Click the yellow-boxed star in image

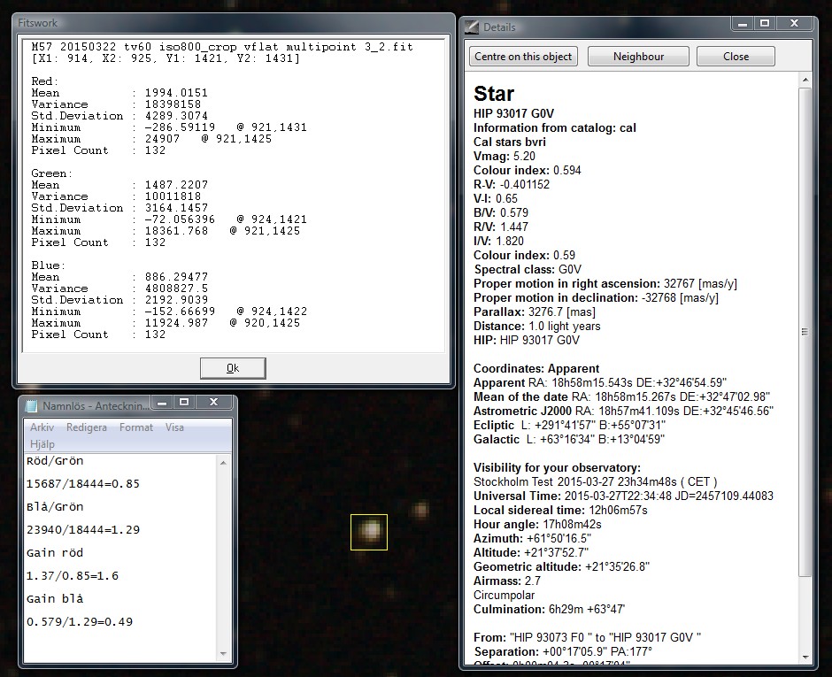[x=369, y=532]
